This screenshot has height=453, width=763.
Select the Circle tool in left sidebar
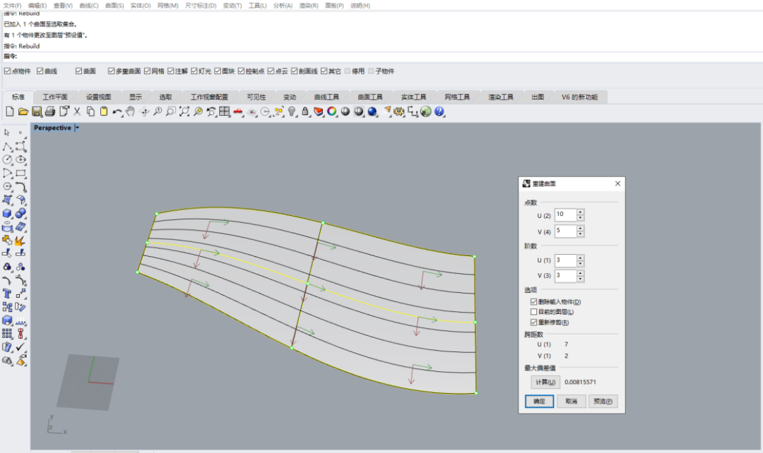[x=8, y=159]
